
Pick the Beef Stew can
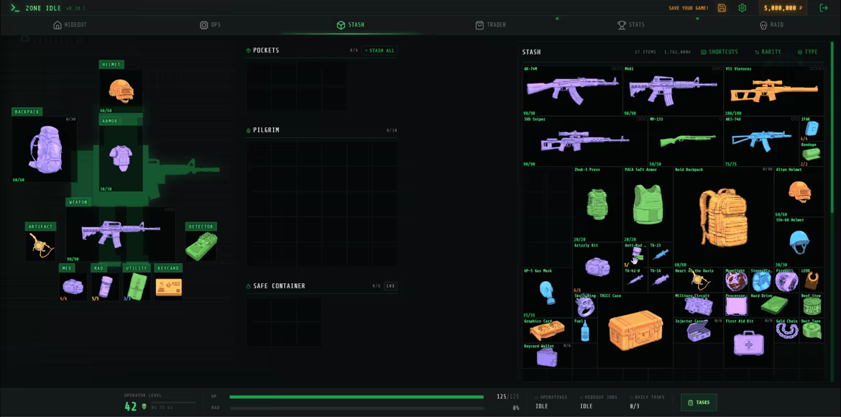[812, 305]
